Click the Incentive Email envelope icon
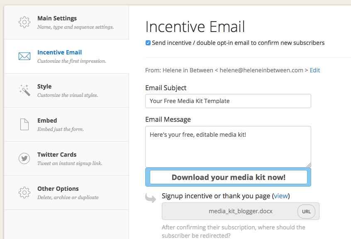 pos(24,56)
